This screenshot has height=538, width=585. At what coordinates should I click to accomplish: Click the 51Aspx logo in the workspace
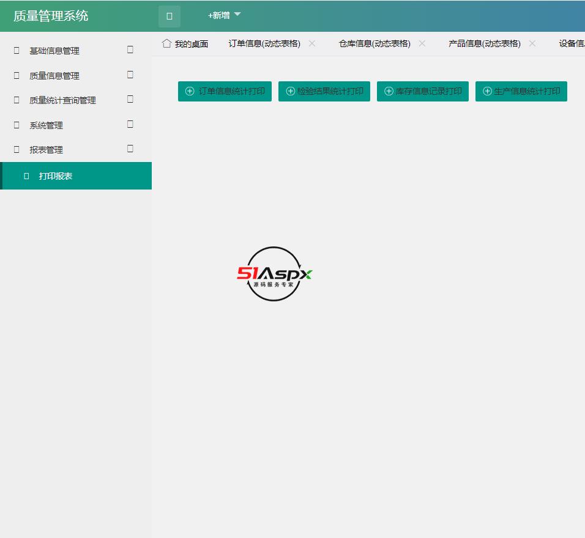pyautogui.click(x=274, y=275)
